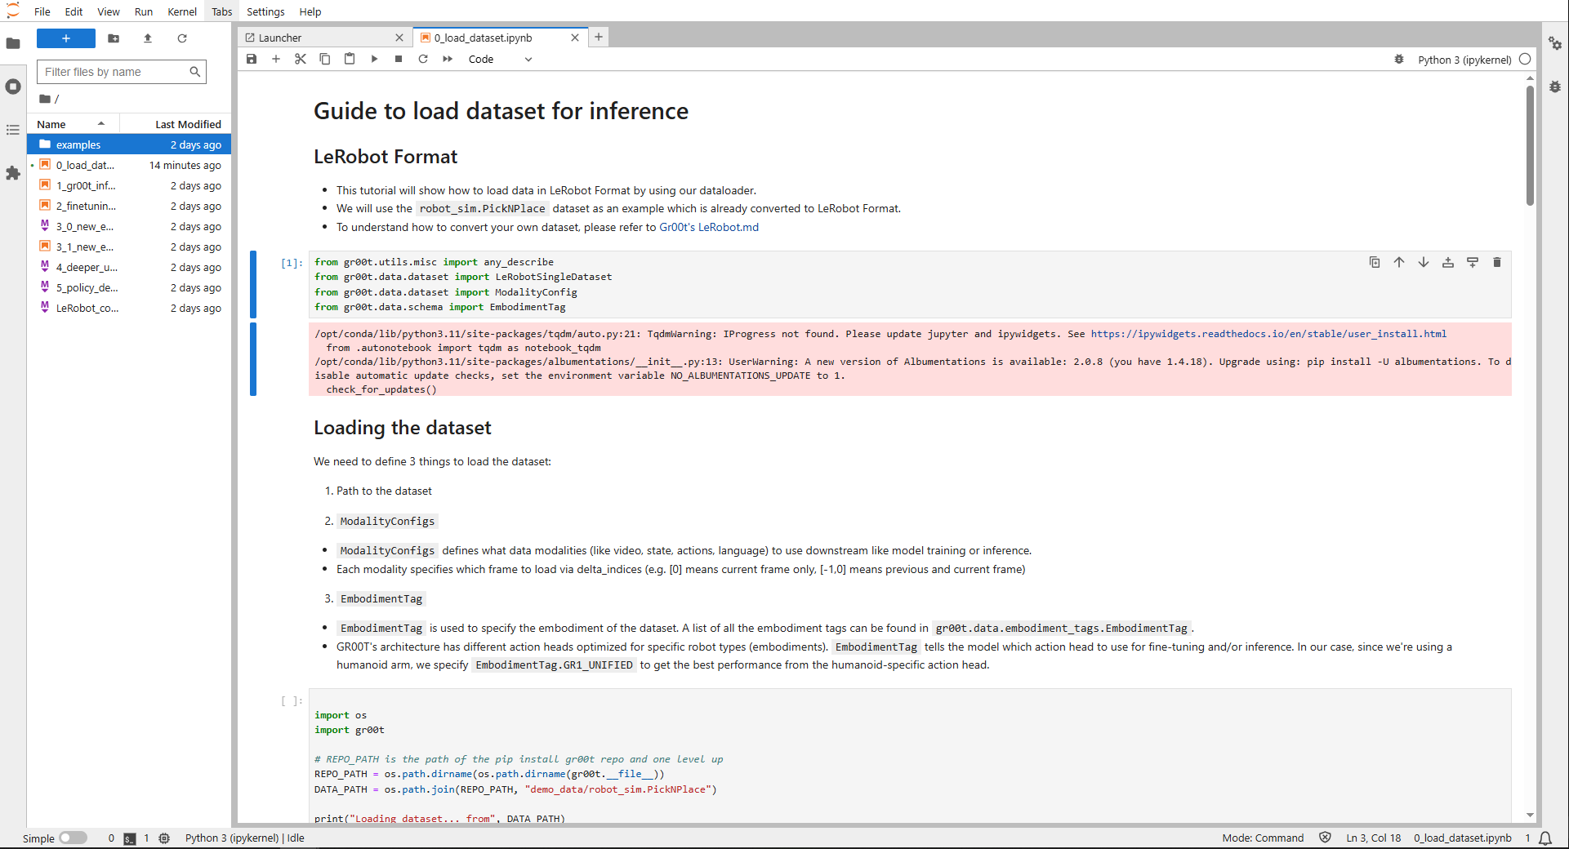Click the notebook vertical scrollbar
This screenshot has width=1569, height=849.
pyautogui.click(x=1530, y=147)
